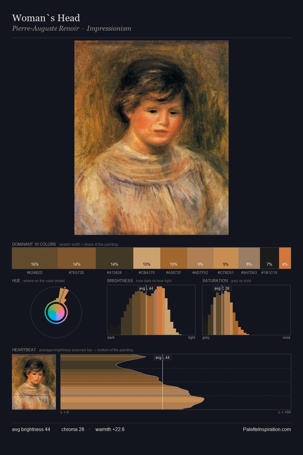
Task: Click the BRIGHTNESS section heading
Action: 120,281
